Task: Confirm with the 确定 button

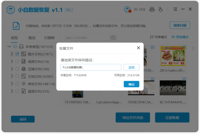Action: point(132,84)
